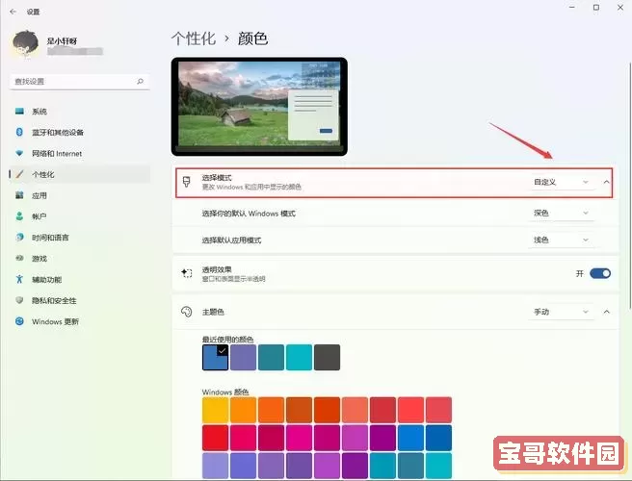Open 游戏 settings category
Screen dimensions: 632x481
point(80,259)
